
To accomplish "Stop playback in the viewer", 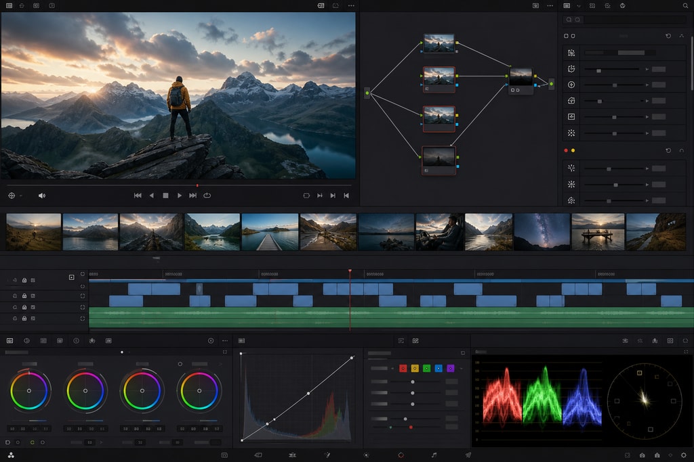I will pos(165,195).
